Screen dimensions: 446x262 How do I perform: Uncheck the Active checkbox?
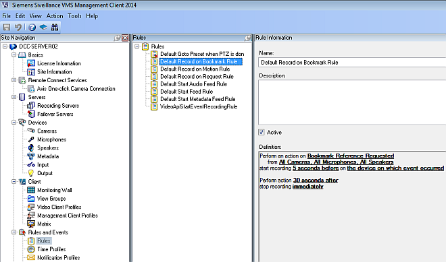[x=262, y=132]
